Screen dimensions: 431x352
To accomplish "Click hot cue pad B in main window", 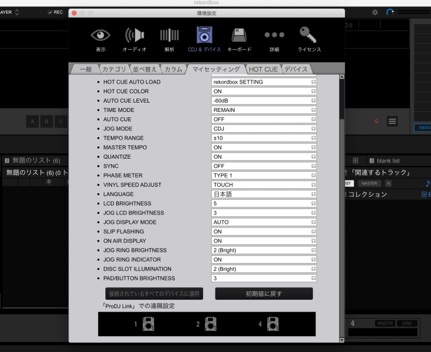I will (x=47, y=121).
